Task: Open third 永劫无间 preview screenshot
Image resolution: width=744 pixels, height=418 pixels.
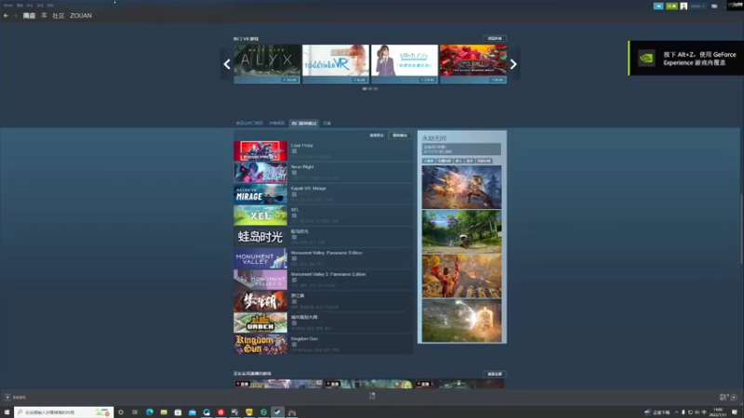Action: 461,276
